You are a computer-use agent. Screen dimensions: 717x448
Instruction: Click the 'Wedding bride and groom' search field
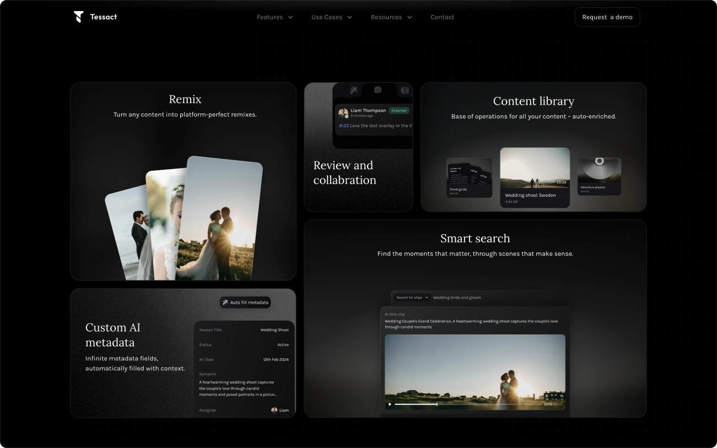click(x=457, y=298)
